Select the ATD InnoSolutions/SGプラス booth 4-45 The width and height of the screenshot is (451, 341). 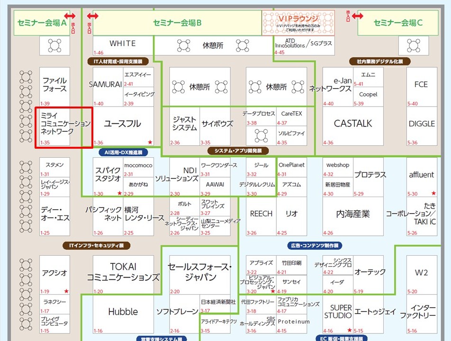[x=304, y=45]
